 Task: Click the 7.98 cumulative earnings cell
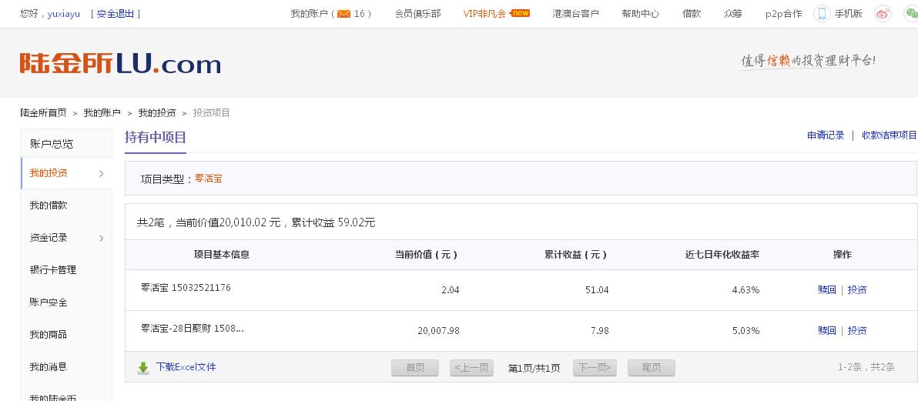point(599,331)
